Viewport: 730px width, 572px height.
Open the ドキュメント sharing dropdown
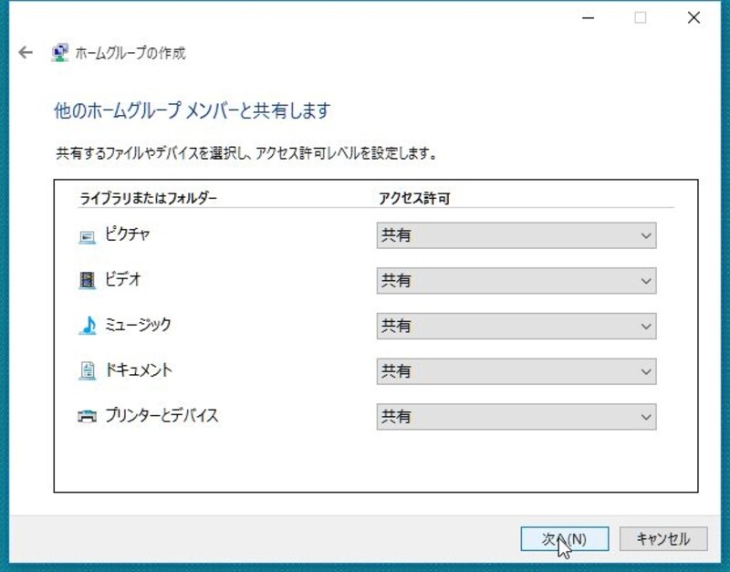[x=516, y=371]
